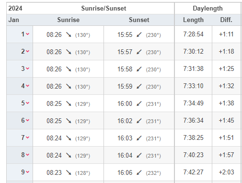Click the sunset arrow icon on January 8 row
This screenshot has height=183, width=242.
coord(139,155)
